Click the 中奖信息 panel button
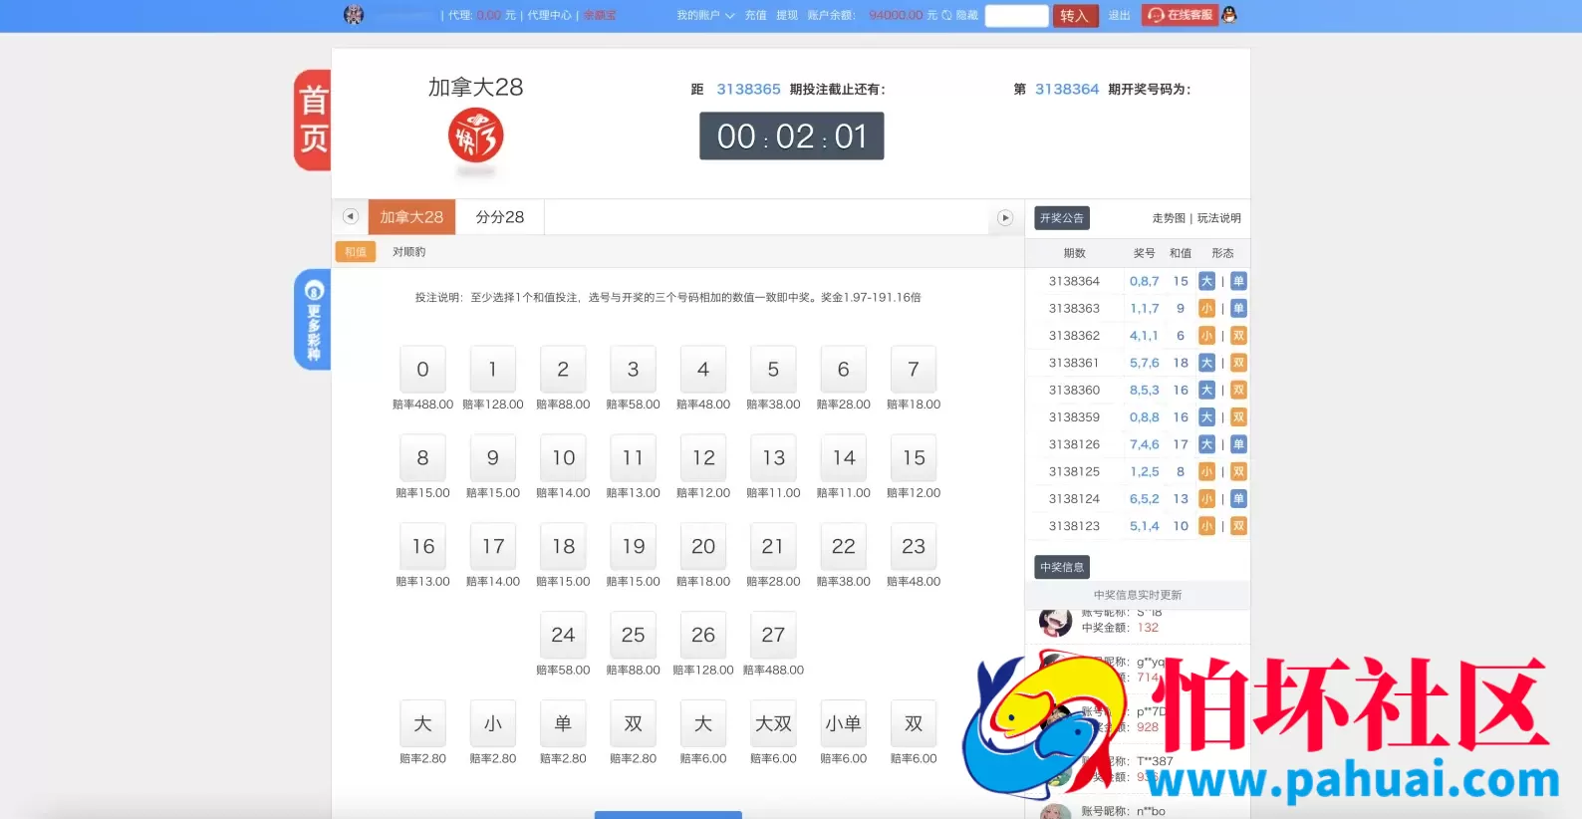 click(x=1062, y=567)
